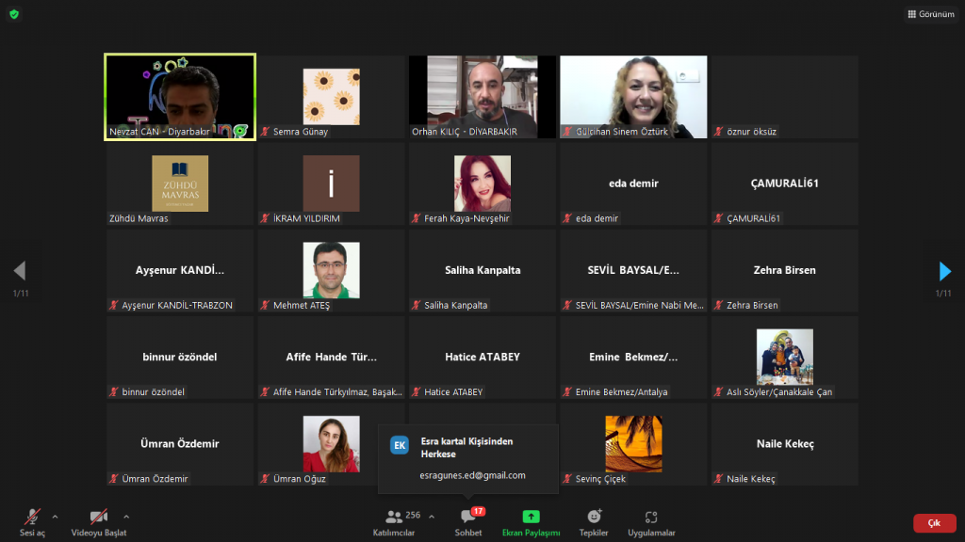Show the Katılımcılar participants list
The width and height of the screenshot is (965, 542).
coord(394,520)
